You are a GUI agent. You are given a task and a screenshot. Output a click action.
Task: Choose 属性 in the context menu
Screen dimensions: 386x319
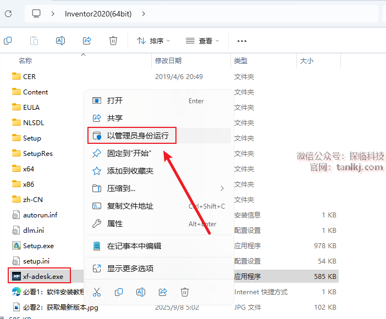pos(159,223)
